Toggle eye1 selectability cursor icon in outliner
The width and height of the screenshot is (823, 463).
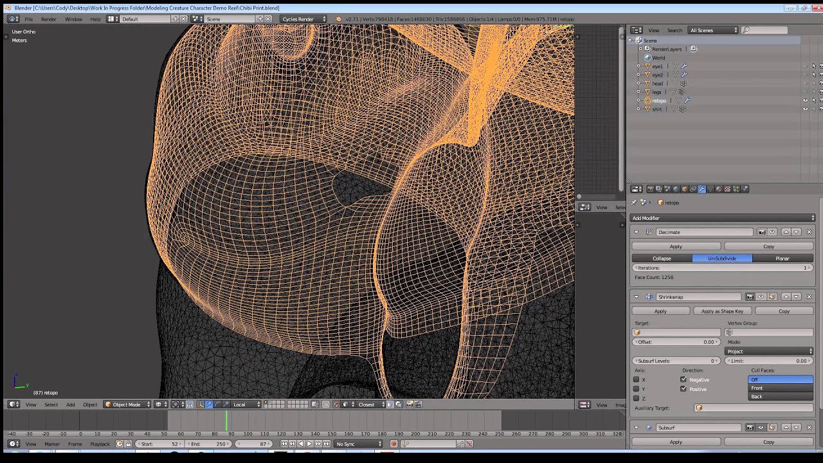point(814,66)
